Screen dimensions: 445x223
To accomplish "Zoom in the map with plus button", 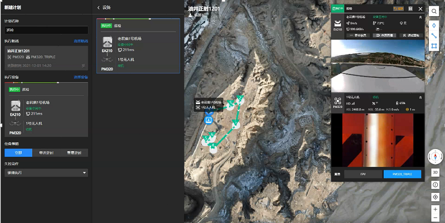I will click(435, 209).
